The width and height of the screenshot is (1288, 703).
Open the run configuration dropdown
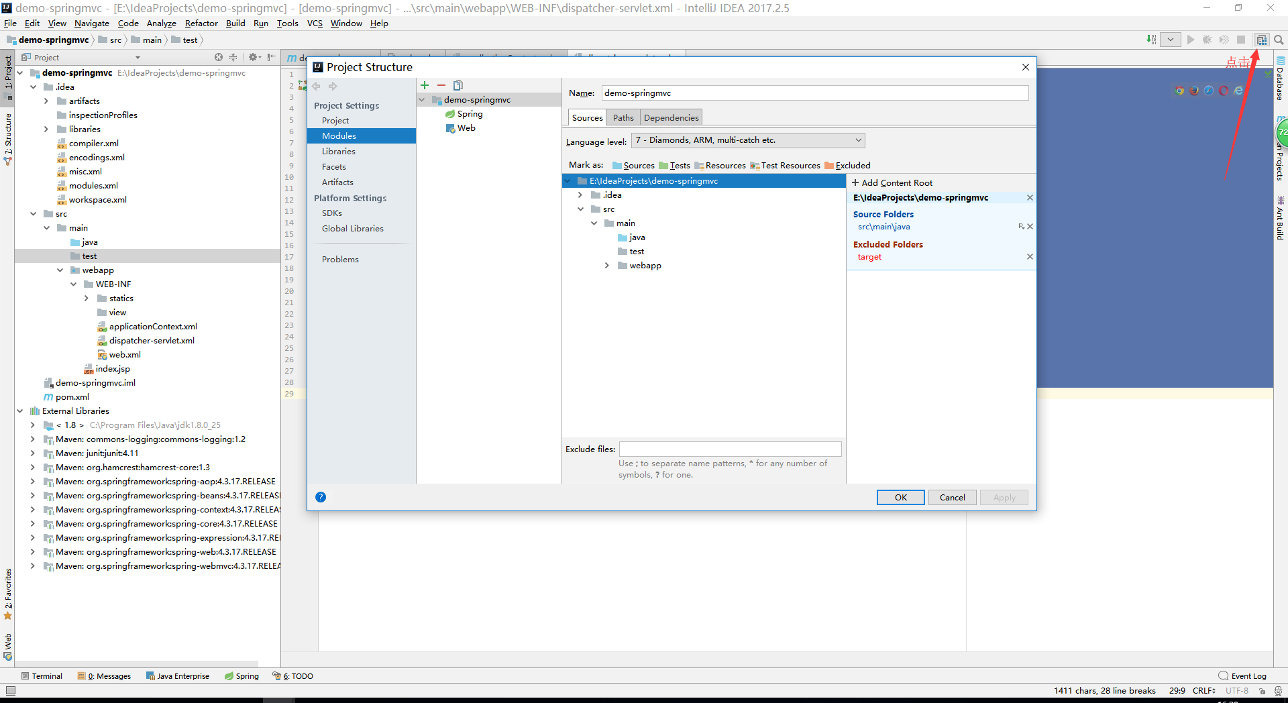[x=1171, y=40]
